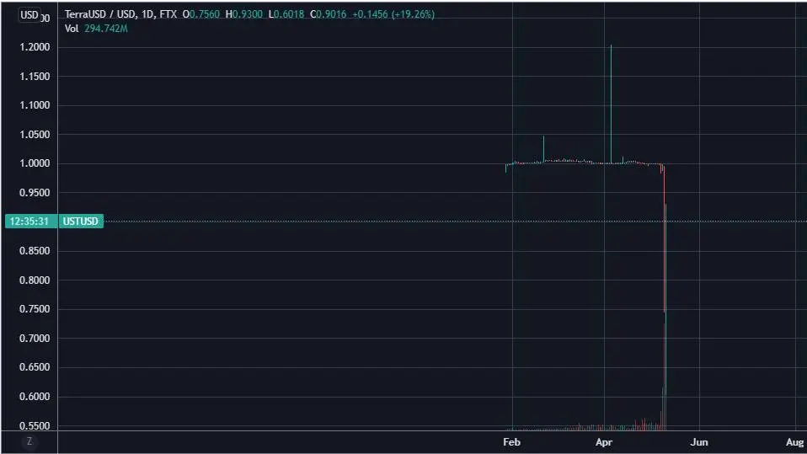Click the 0.6500 price axis label

[35, 367]
